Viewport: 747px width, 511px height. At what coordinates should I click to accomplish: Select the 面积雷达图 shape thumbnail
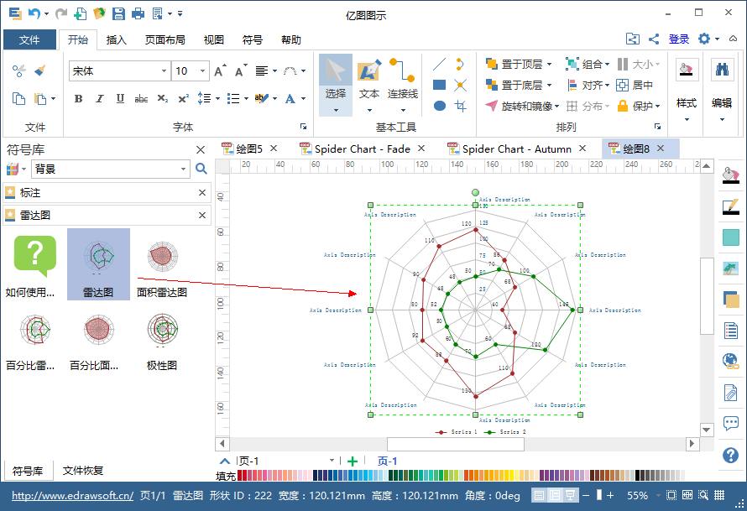coord(162,265)
